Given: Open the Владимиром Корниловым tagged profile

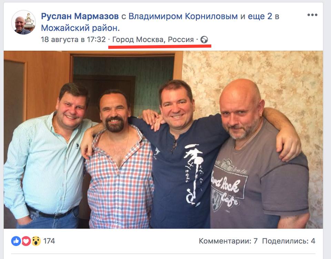Looking at the screenshot, I should tap(183, 16).
